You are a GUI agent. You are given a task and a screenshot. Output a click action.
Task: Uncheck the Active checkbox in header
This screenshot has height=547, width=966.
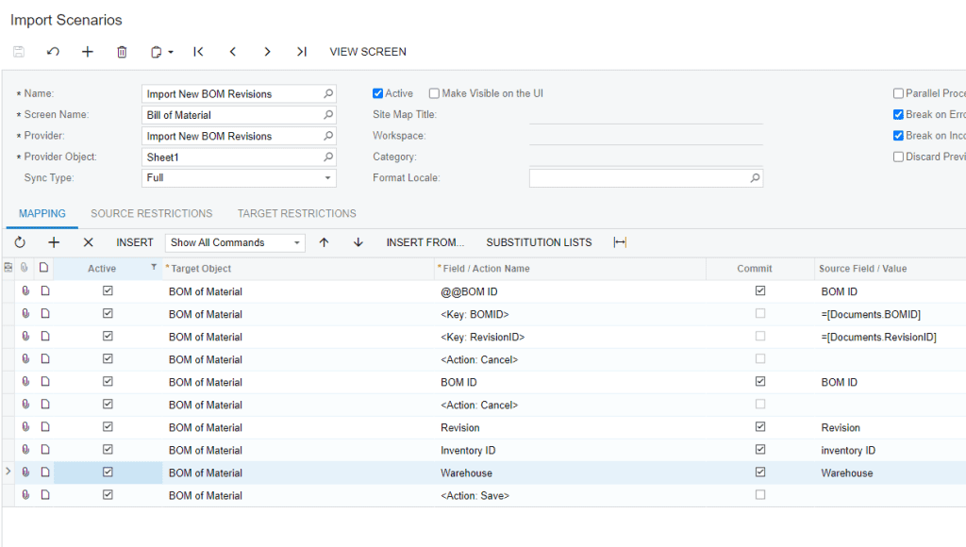[x=378, y=93]
